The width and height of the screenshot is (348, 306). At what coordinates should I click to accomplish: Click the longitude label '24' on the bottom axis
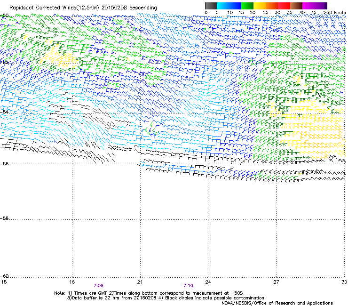pos(208,282)
